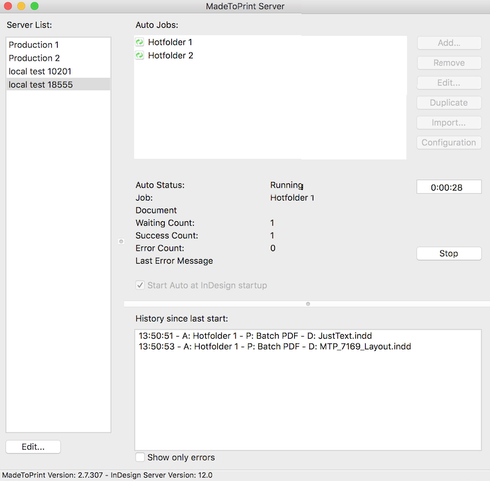Click the Success Count label
The image size is (490, 481).
167,235
